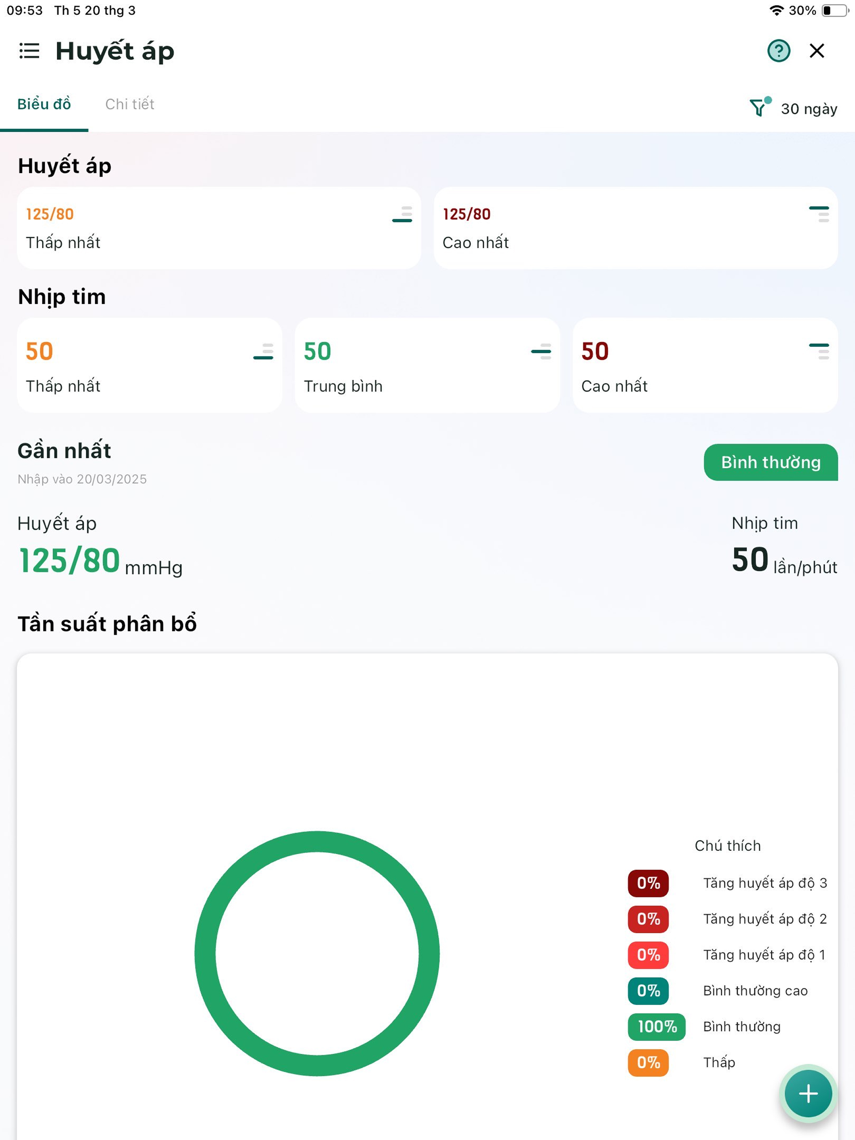
Task: Open the hamburger list menu icon
Action: [29, 51]
